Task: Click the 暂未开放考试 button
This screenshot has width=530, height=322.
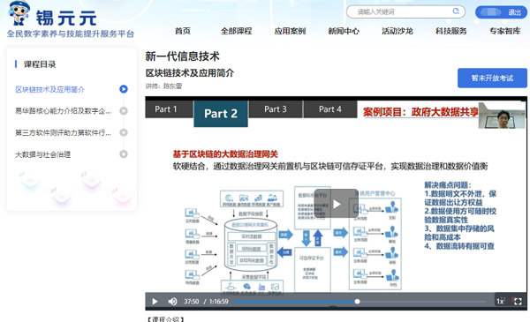Action: tap(492, 78)
